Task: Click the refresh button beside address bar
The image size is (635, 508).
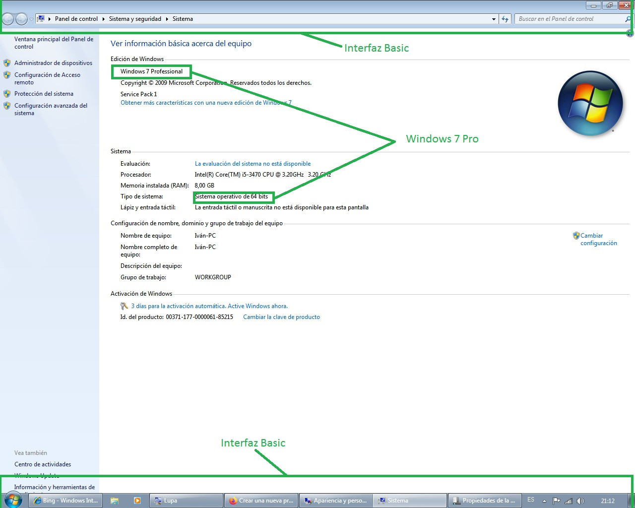Action: [x=505, y=19]
